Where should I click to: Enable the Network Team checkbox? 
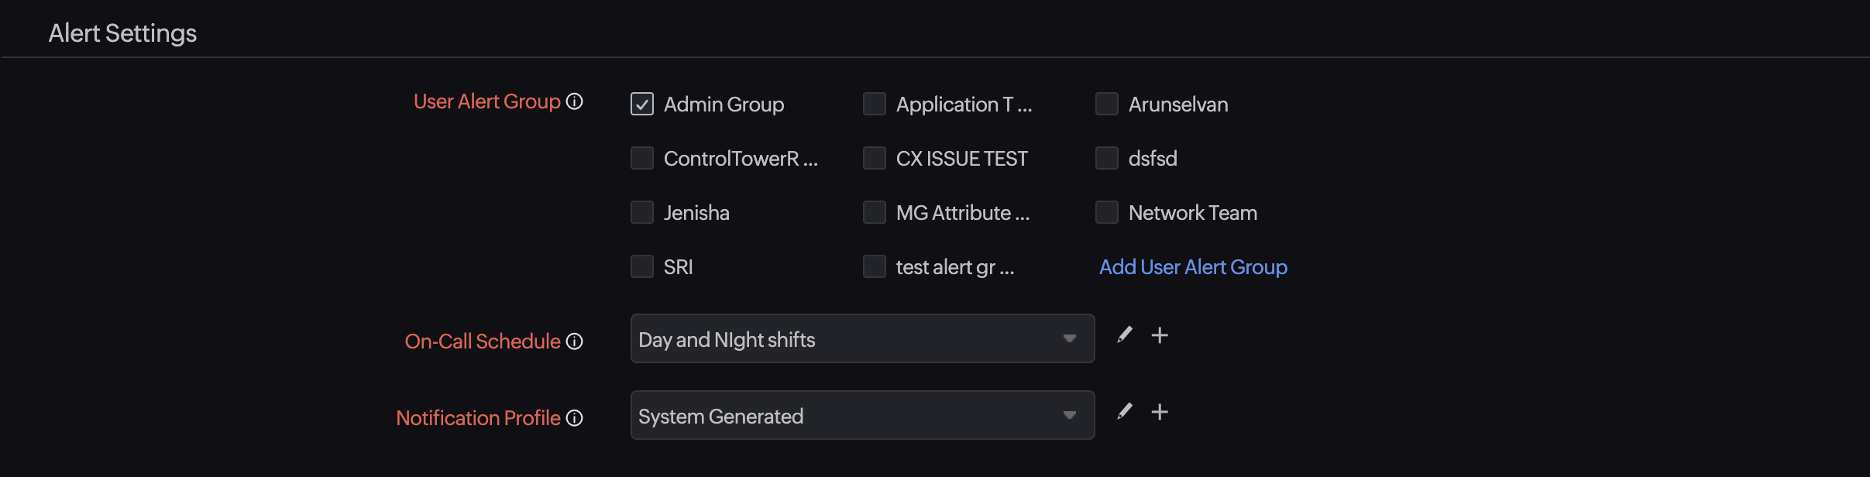[x=1107, y=212]
